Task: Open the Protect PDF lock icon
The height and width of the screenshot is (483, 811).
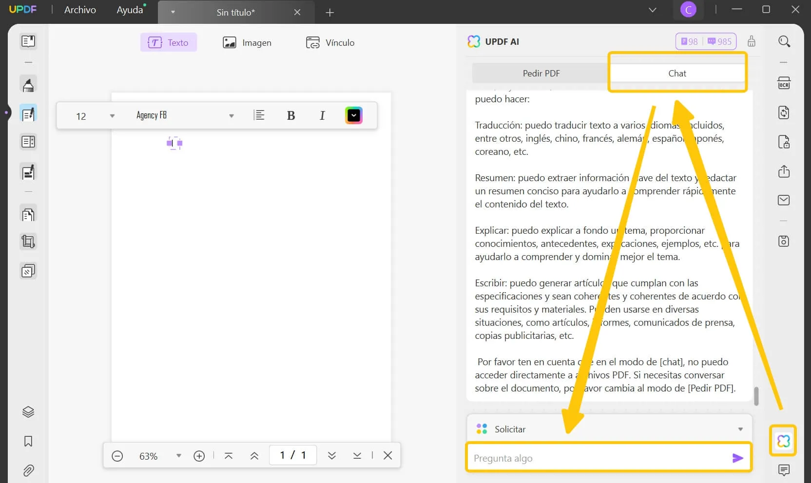Action: tap(784, 142)
